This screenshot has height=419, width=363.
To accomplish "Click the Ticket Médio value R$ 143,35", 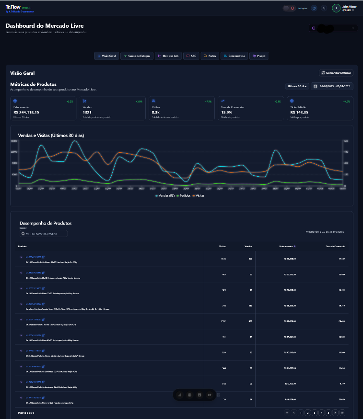I will pos(299,113).
